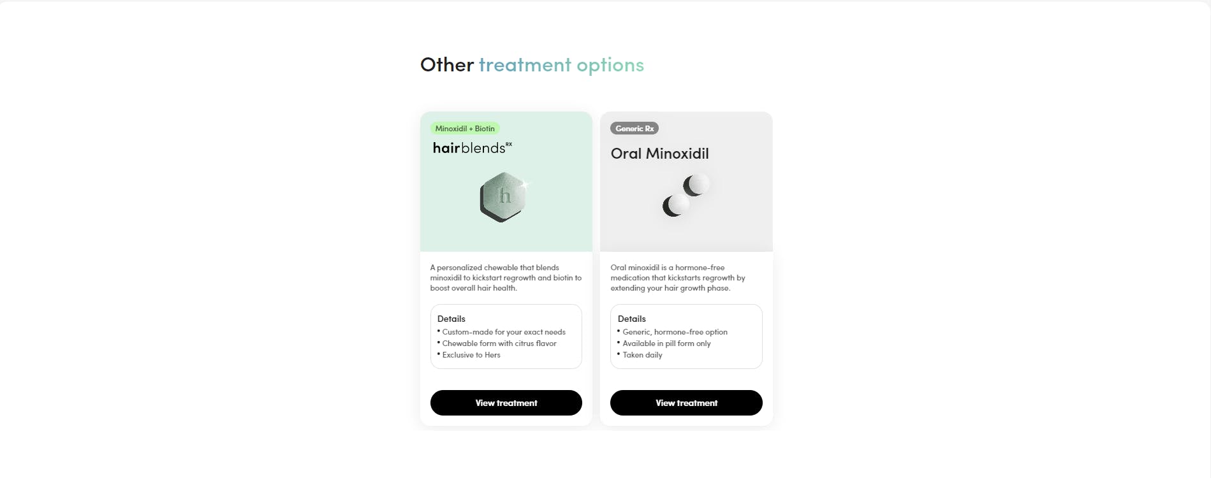
Task: Click the gray Generic Rx badge
Action: [x=635, y=129]
